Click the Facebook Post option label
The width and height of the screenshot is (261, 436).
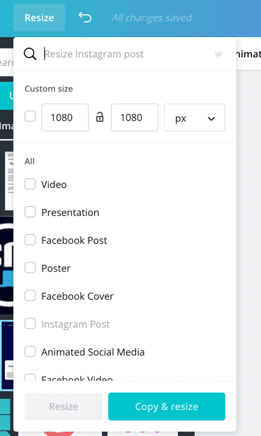click(x=74, y=240)
